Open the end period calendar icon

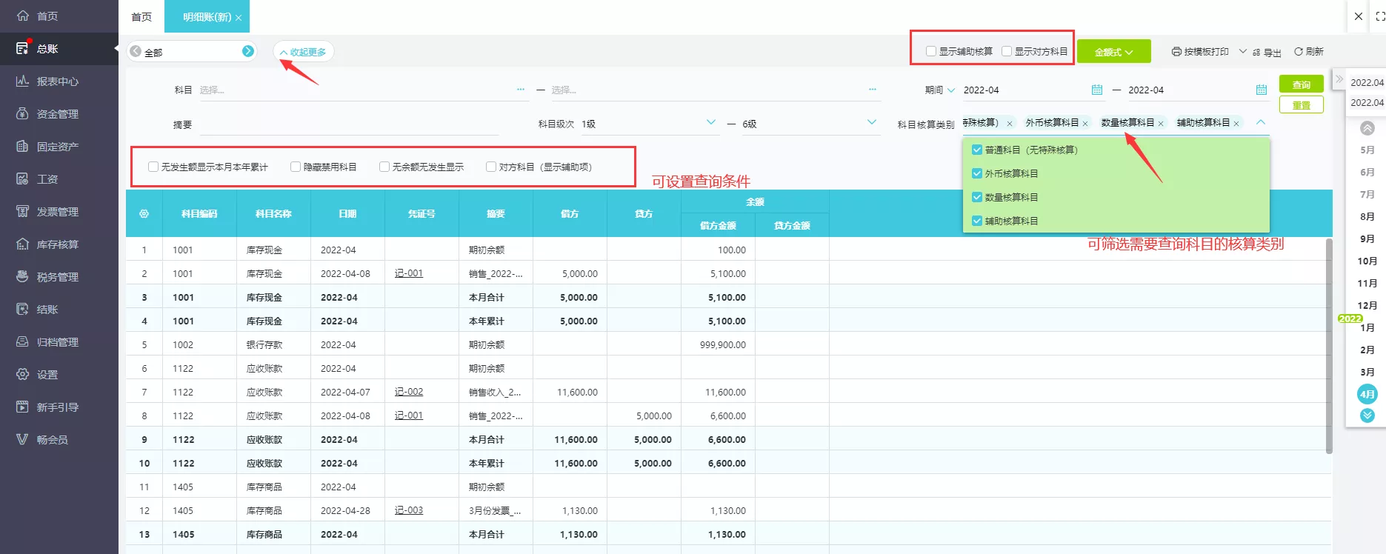pos(1262,90)
